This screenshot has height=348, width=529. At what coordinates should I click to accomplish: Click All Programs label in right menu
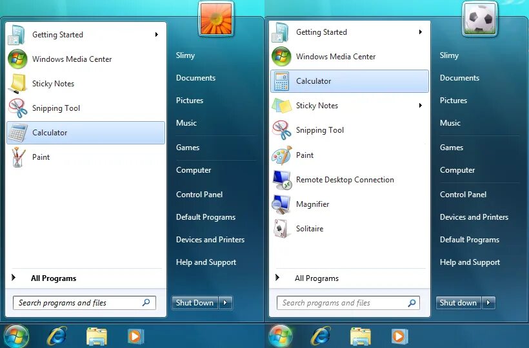[x=317, y=278]
